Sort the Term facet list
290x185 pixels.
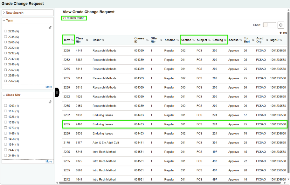pos(50,28)
